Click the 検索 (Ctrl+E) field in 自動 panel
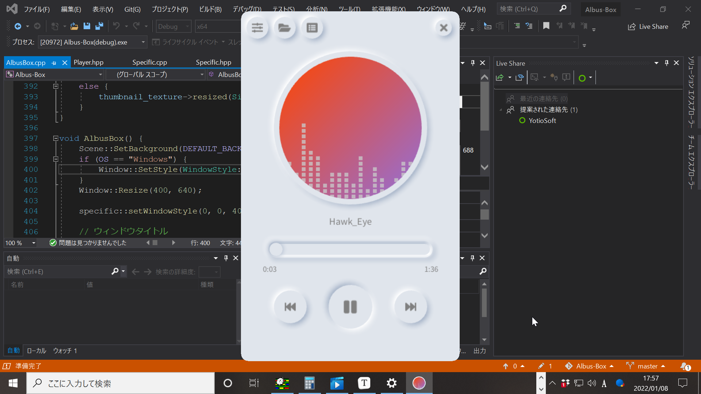Viewport: 701px width, 394px height. coord(58,272)
